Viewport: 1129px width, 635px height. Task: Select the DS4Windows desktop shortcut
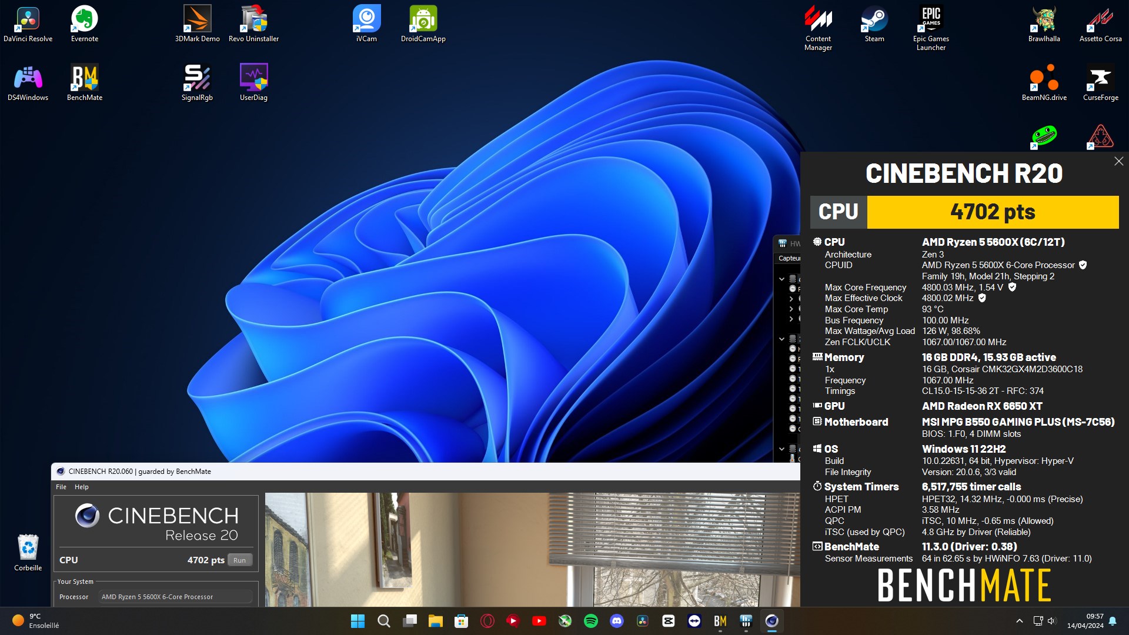(28, 83)
